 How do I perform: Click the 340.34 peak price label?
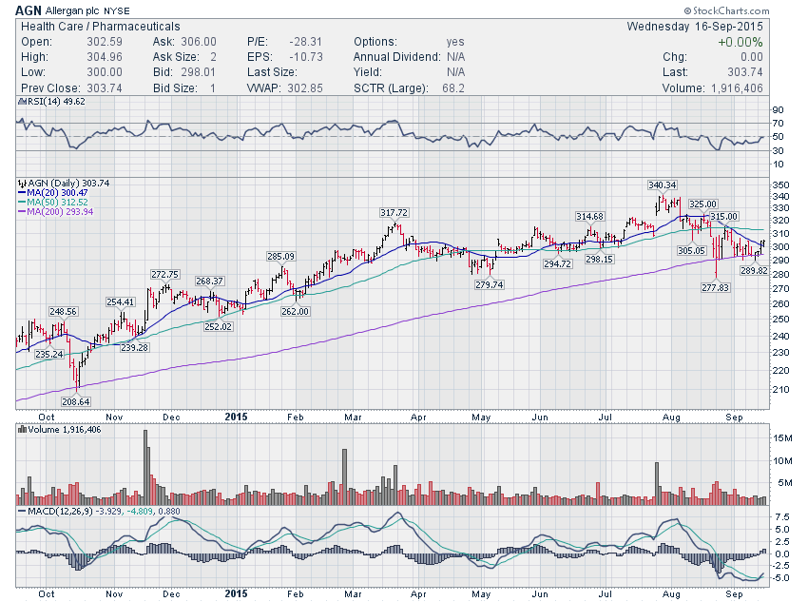[663, 185]
